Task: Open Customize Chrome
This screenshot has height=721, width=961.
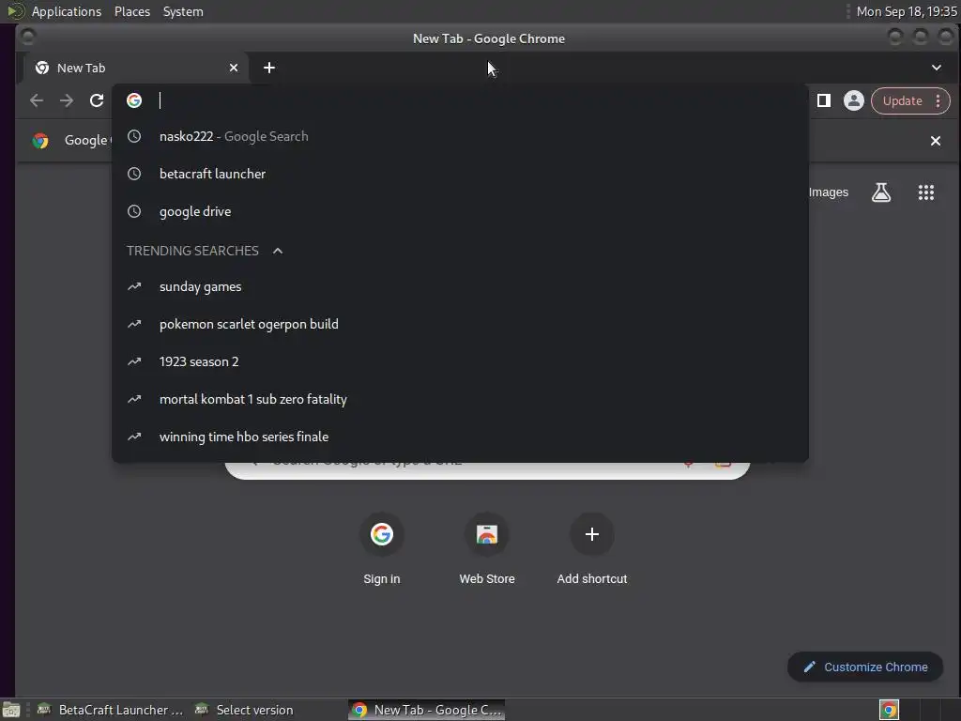Action: coord(864,667)
